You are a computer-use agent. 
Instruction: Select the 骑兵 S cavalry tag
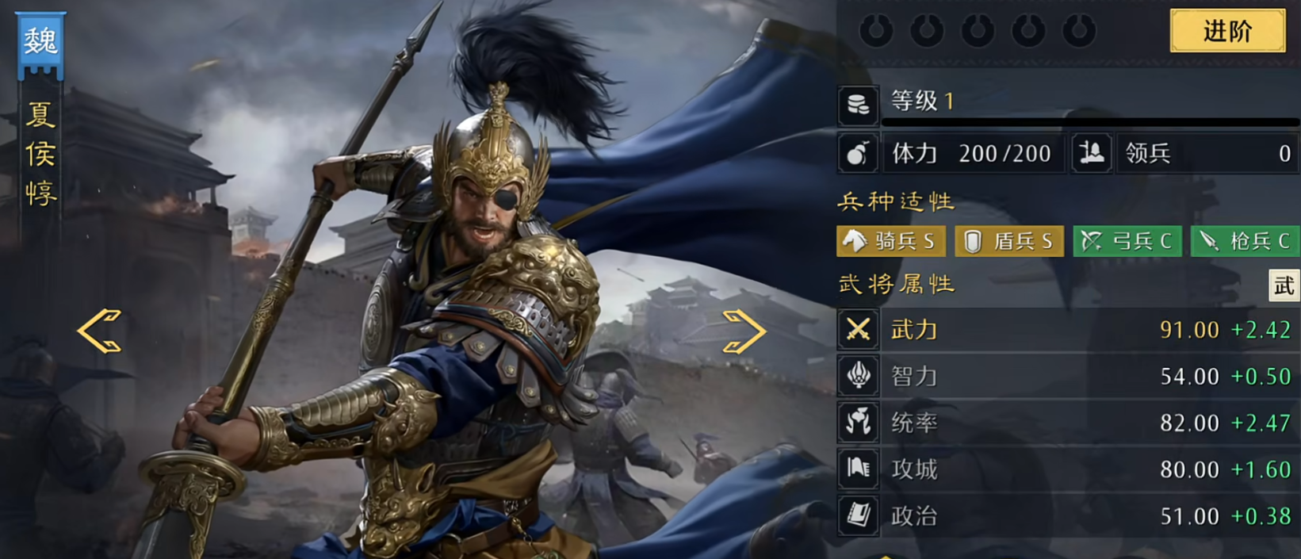(x=890, y=241)
